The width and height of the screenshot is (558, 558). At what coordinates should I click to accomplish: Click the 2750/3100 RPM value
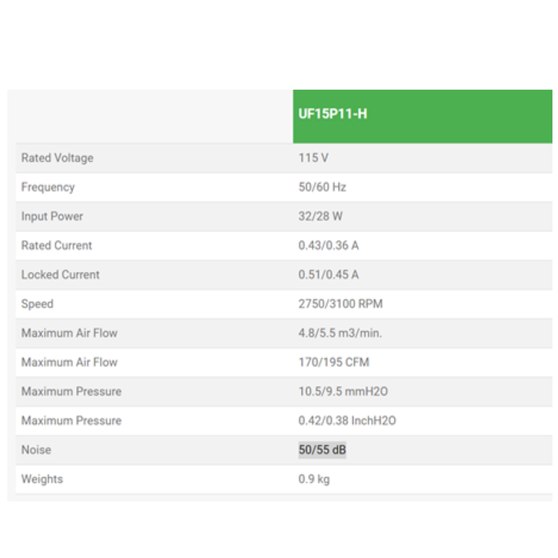[341, 304]
